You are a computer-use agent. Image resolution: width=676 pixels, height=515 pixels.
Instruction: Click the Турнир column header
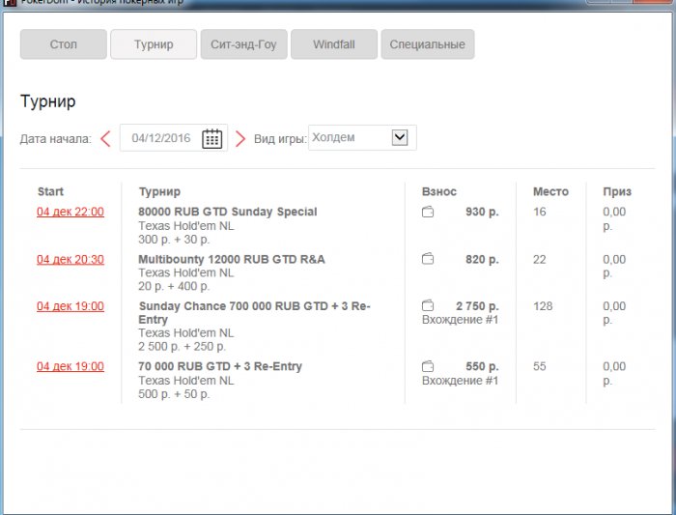pyautogui.click(x=159, y=191)
